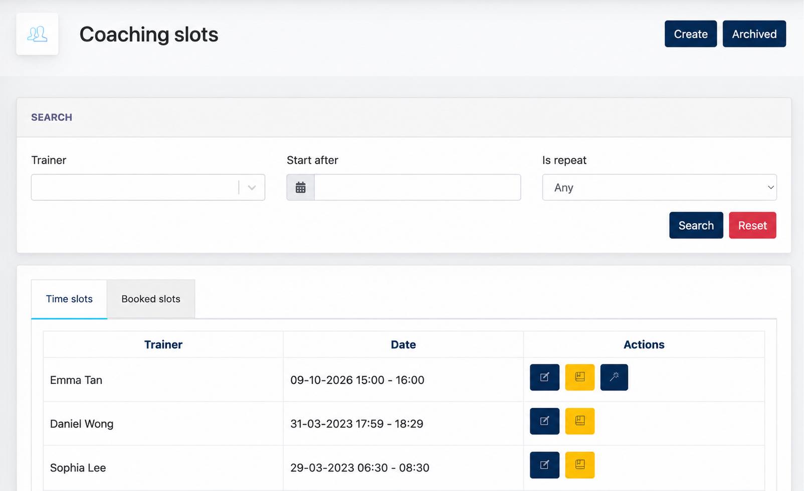Open the yellow book icon for Sophia Lee
Screen dimensions: 804x491
580,465
